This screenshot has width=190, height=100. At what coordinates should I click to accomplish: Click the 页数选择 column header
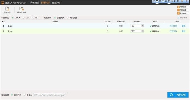[x=121, y=21]
